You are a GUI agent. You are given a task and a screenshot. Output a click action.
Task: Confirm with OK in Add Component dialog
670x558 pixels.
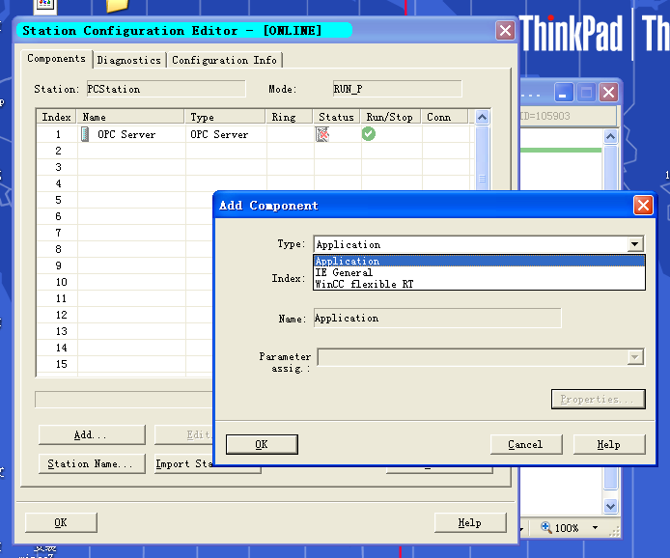click(262, 444)
